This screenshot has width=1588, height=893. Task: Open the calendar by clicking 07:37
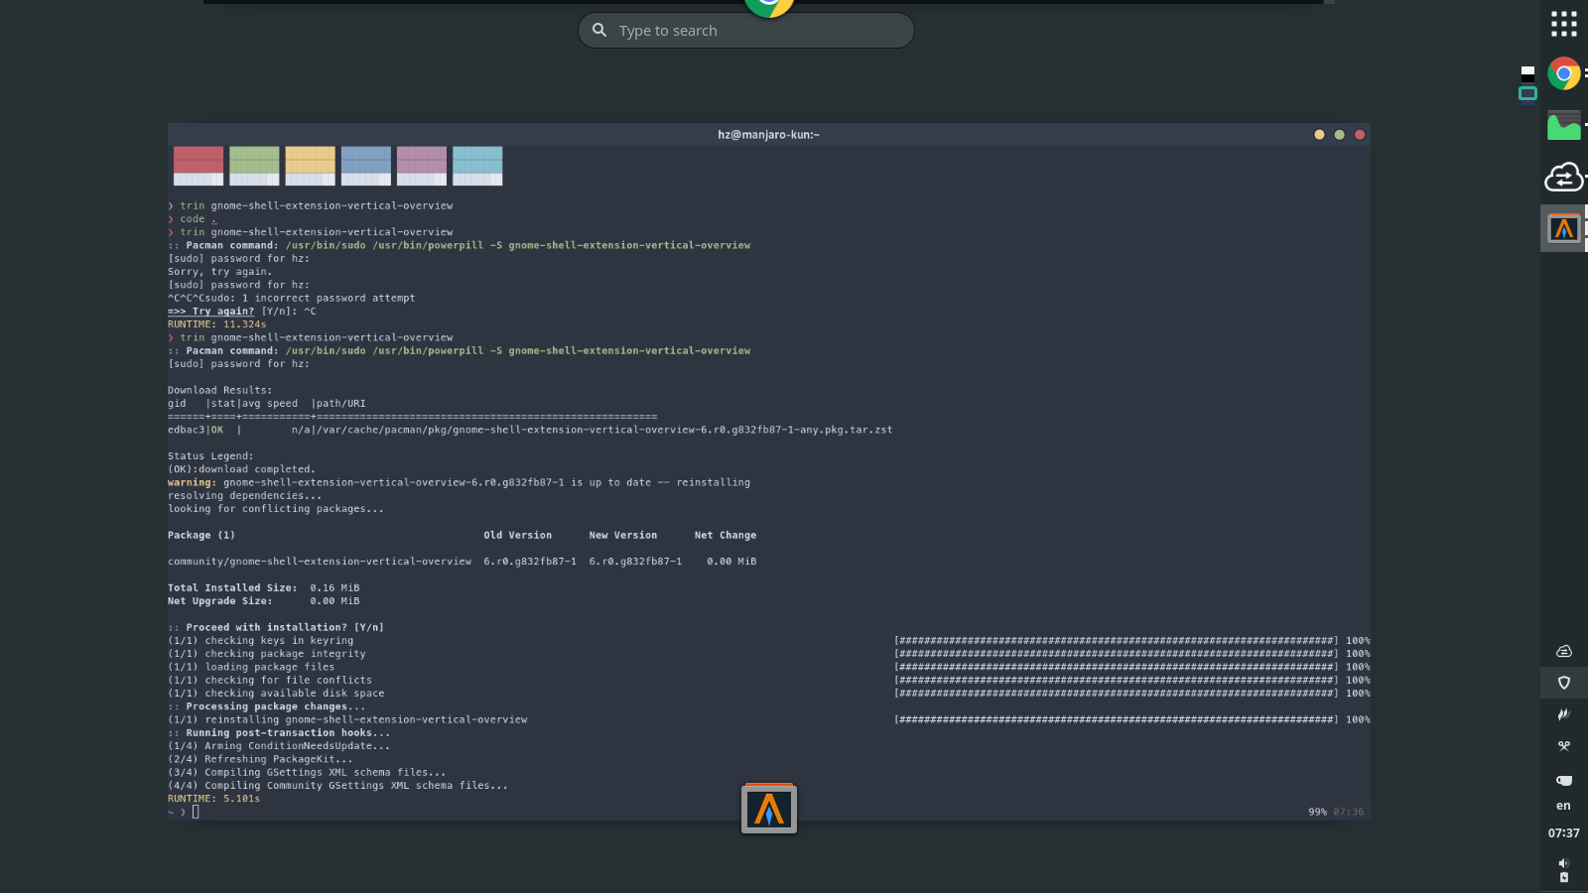1564,832
